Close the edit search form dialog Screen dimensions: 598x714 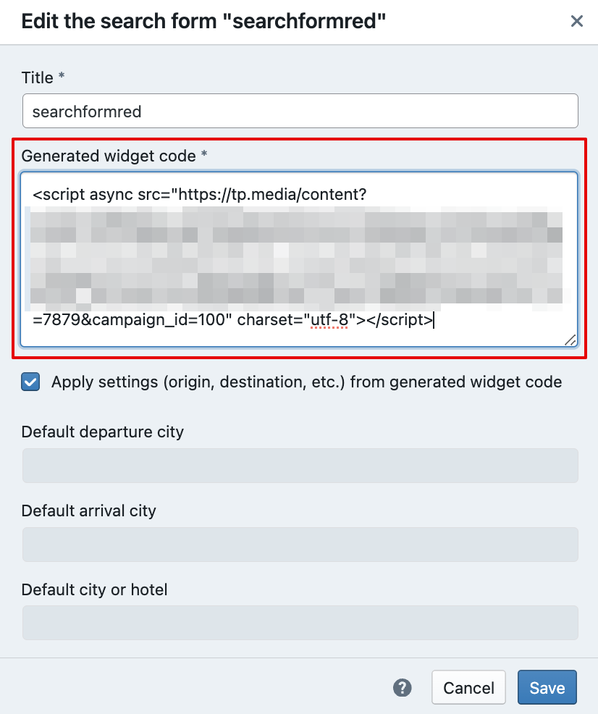(576, 21)
